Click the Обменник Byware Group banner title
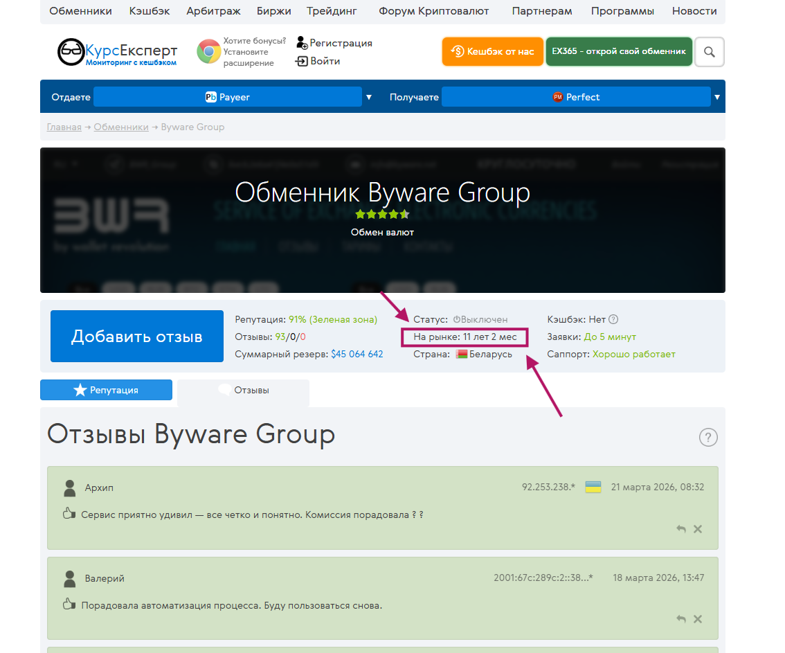785x653 pixels. (383, 193)
